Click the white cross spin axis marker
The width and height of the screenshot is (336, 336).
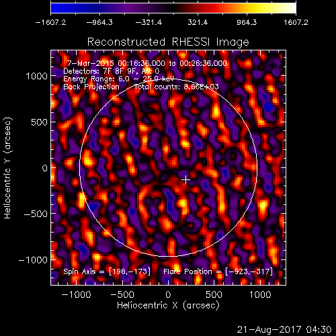click(185, 179)
